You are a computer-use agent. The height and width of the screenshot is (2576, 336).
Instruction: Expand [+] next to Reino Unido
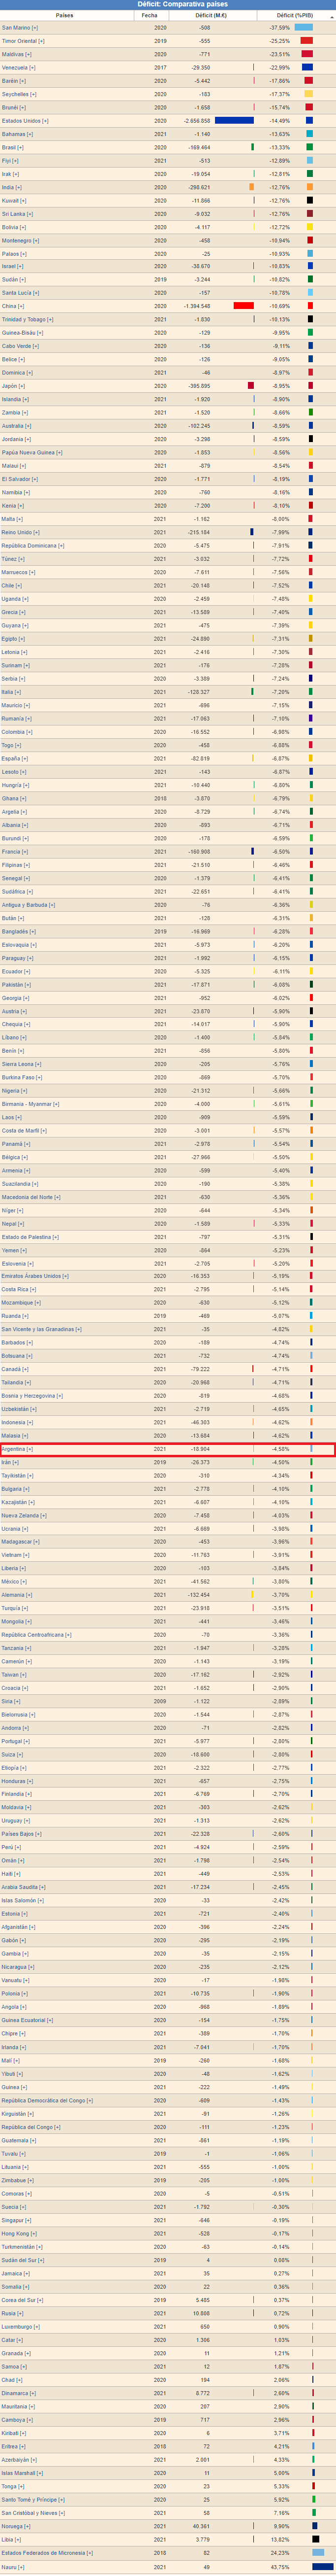[x=37, y=532]
